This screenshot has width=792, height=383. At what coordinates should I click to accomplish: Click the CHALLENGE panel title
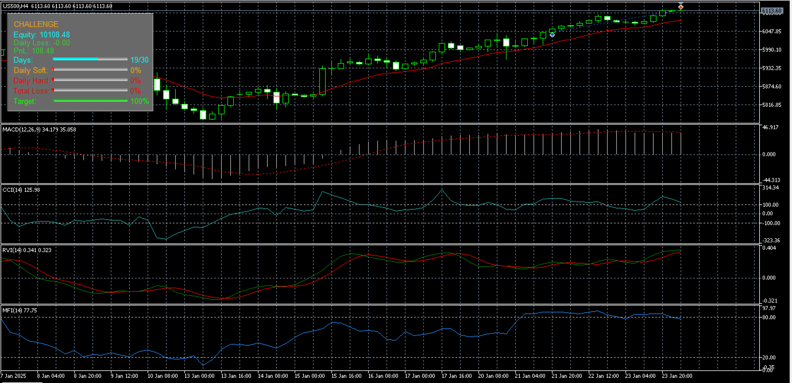[x=36, y=24]
